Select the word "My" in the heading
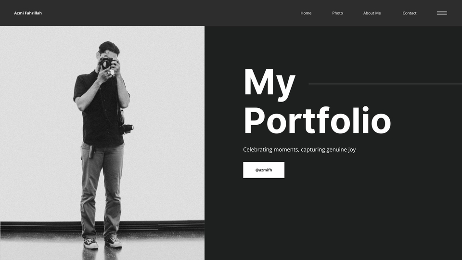Screen dimensions: 462x260 coord(269,84)
